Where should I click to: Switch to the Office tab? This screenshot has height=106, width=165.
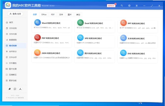(x=44, y=15)
